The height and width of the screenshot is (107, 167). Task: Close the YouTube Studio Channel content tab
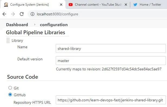(126, 5)
